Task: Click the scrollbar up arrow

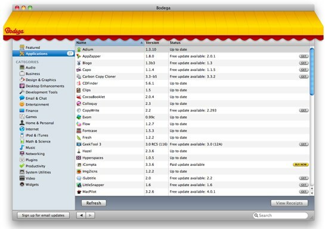Action: (312, 188)
